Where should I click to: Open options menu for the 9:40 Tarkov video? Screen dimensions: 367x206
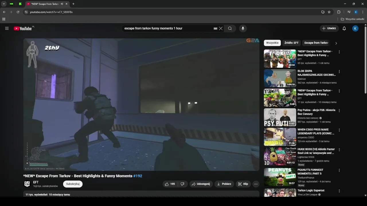[x=339, y=91]
